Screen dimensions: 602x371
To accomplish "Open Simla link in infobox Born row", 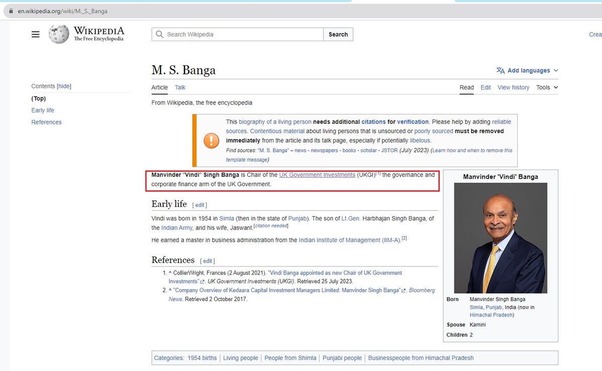I will click(476, 307).
